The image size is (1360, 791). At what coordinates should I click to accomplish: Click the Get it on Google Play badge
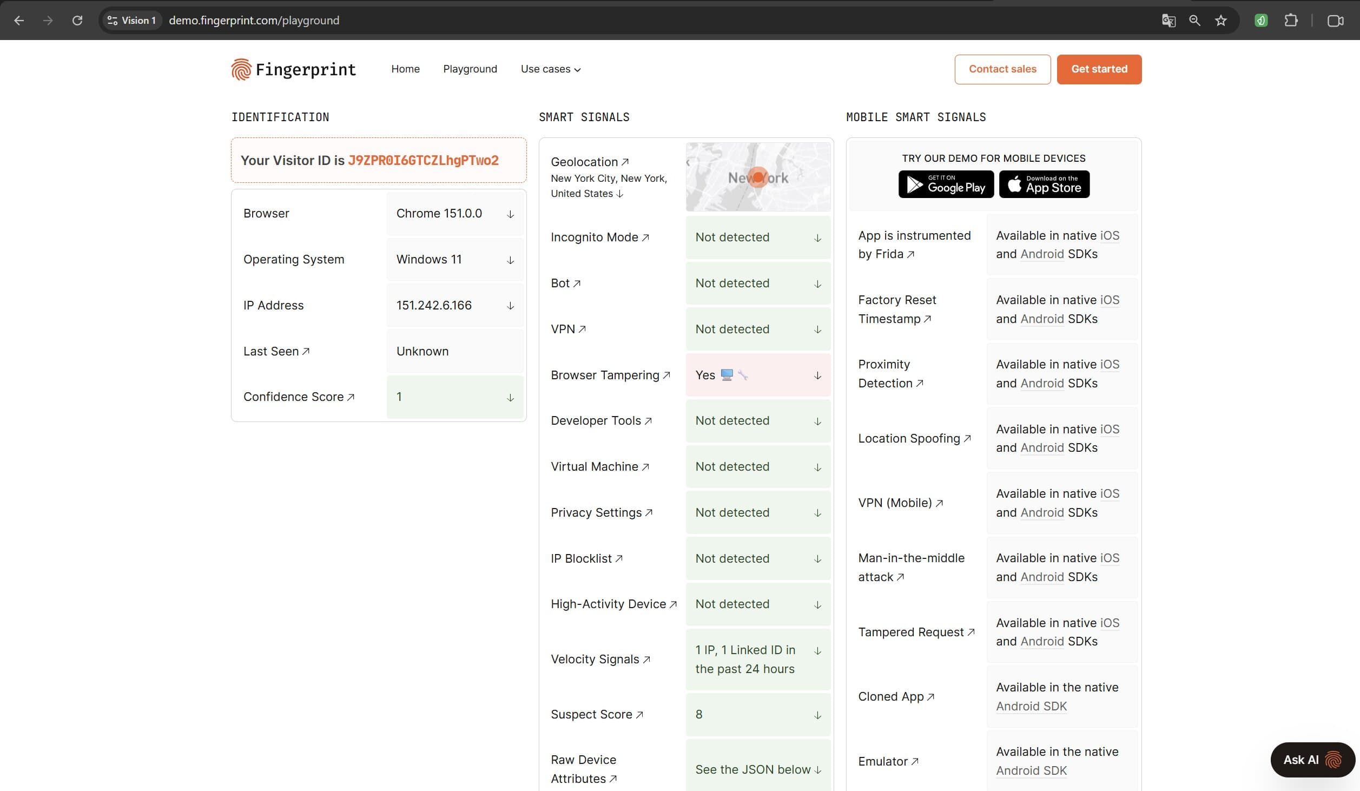coord(946,184)
